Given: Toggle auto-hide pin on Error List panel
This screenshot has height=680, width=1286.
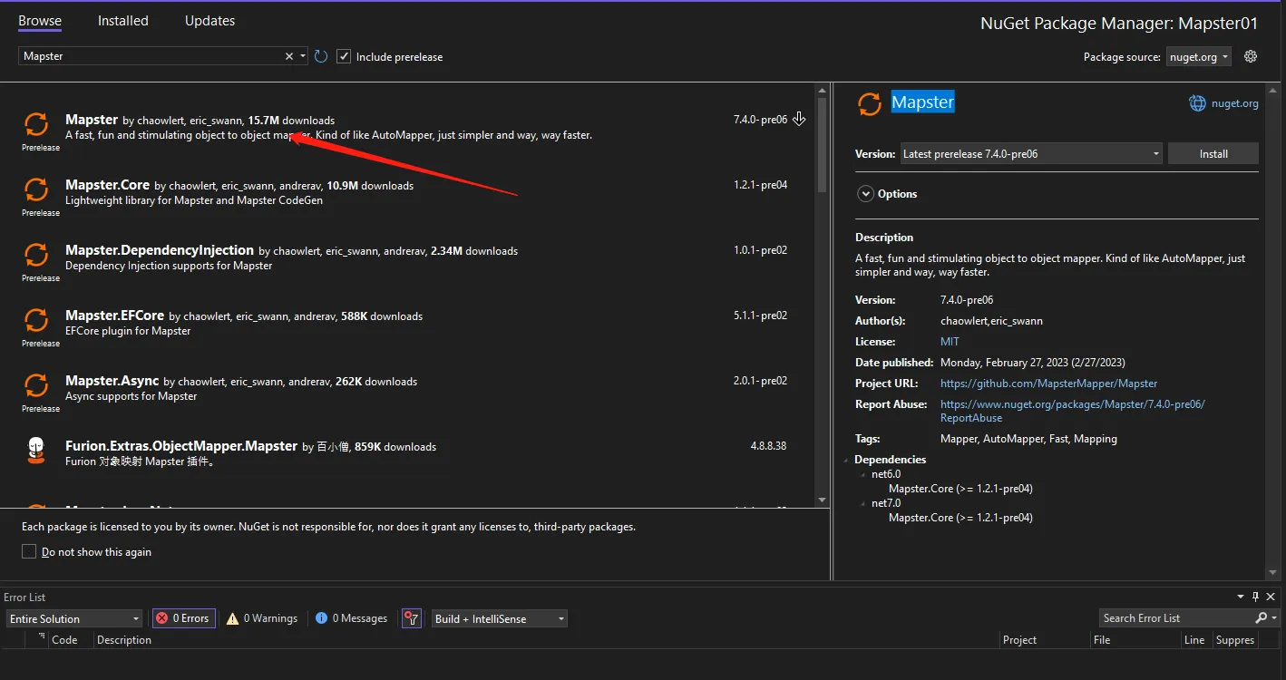Looking at the screenshot, I should [1256, 597].
